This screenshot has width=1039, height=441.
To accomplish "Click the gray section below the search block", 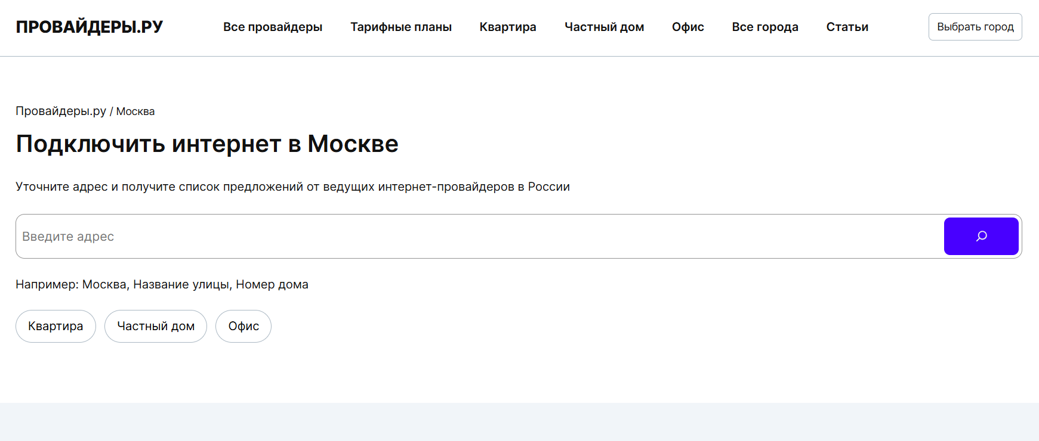I will tap(519, 422).
